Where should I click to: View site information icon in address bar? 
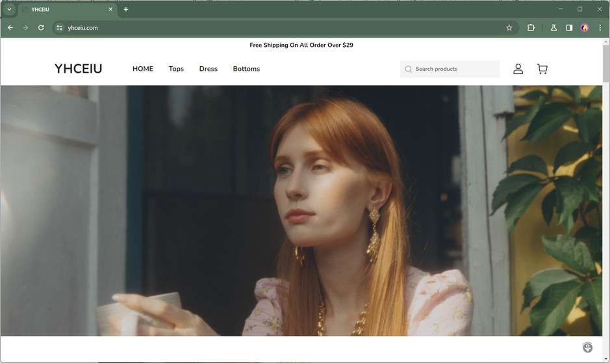59,28
